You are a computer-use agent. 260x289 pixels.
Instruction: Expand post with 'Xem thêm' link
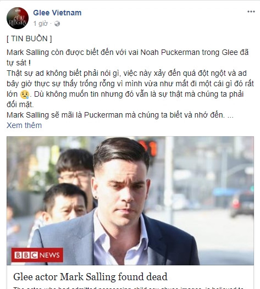(x=24, y=125)
